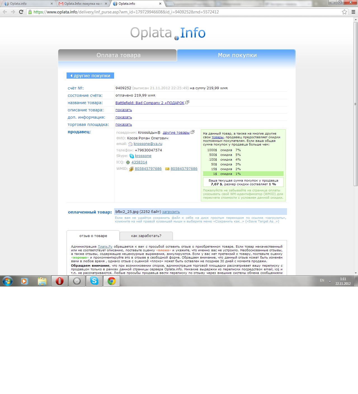Download bfbc2_25.jpg via загрузить link

point(171,212)
